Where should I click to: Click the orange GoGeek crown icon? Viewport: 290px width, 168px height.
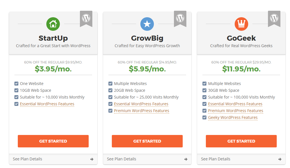241,24
